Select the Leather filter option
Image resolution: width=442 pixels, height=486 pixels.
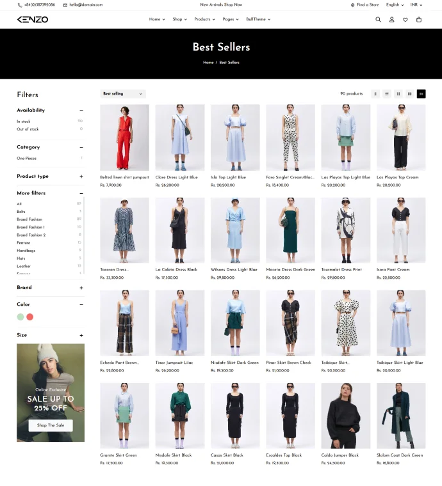(24, 266)
